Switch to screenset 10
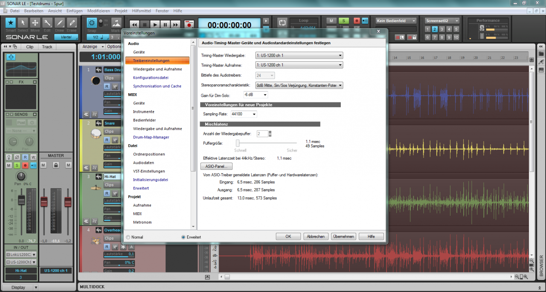The height and width of the screenshot is (292, 546). [x=456, y=37]
